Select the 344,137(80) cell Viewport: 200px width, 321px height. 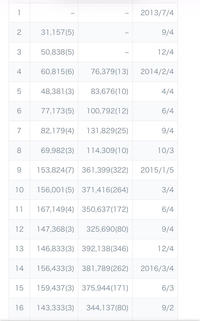107,308
